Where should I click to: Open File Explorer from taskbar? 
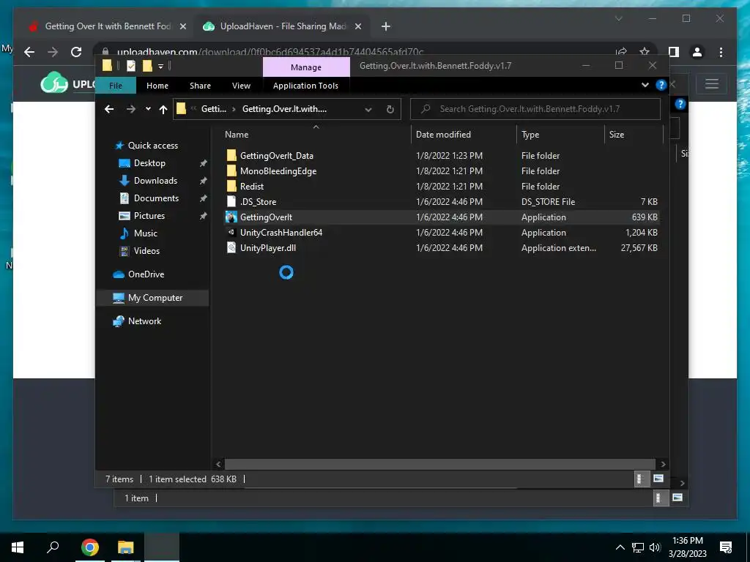coord(126,547)
